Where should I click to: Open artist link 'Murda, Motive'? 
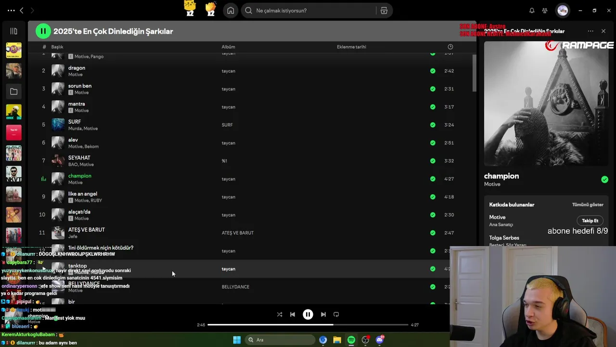(x=83, y=129)
